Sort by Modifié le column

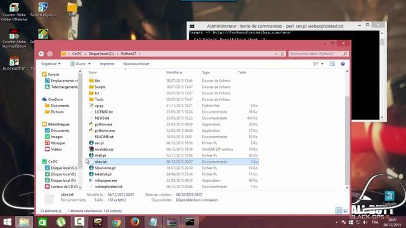point(174,72)
